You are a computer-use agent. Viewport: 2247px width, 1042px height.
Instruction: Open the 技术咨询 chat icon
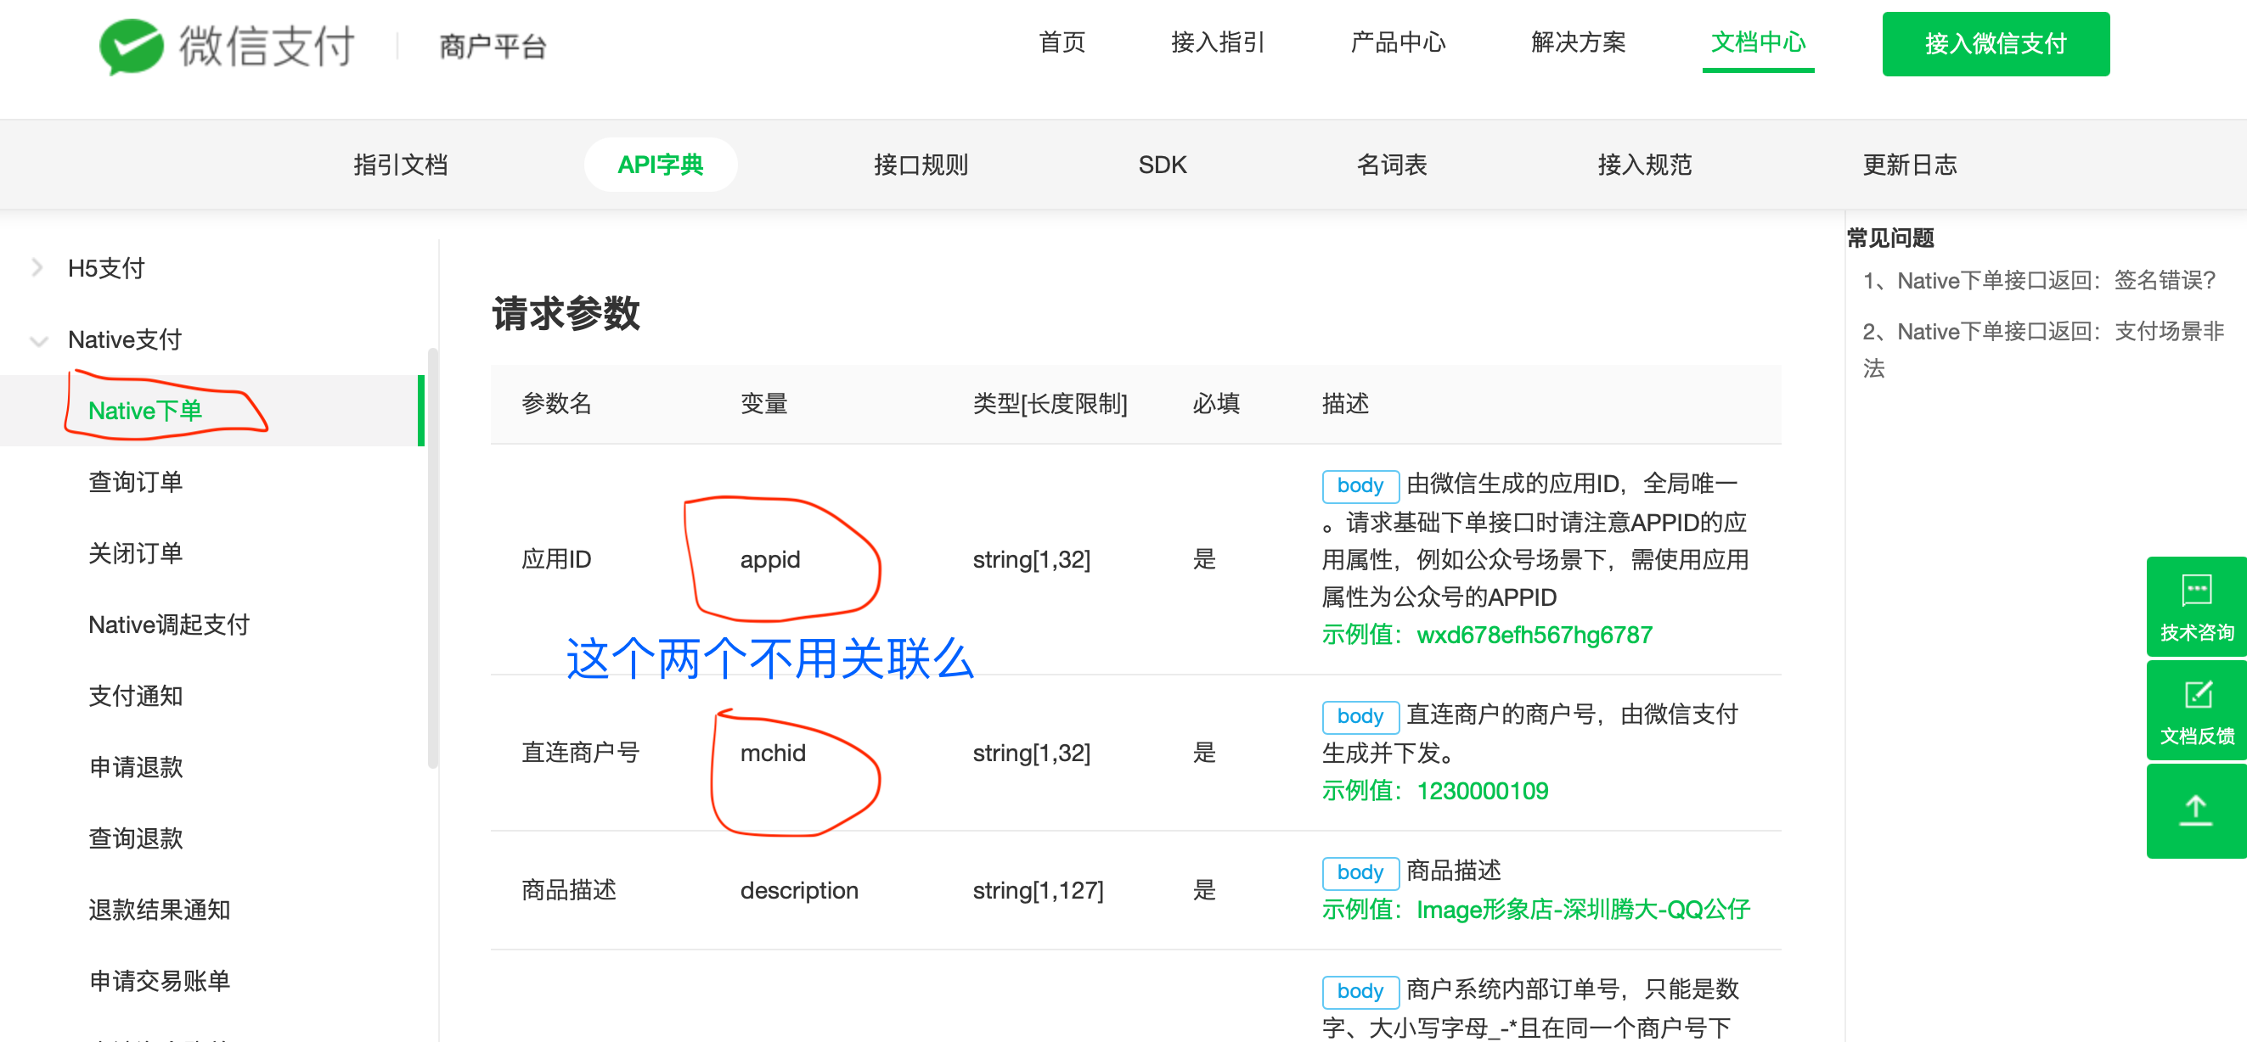pyautogui.click(x=2195, y=591)
